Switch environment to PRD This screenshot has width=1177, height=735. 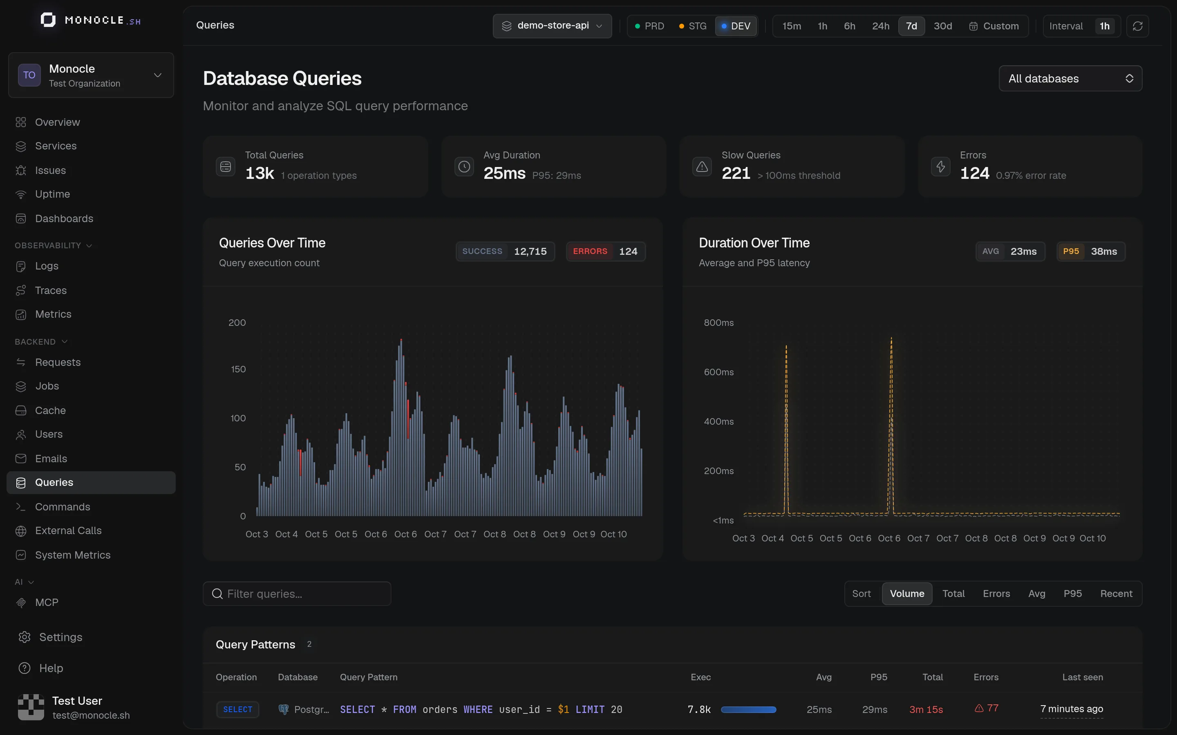click(649, 26)
